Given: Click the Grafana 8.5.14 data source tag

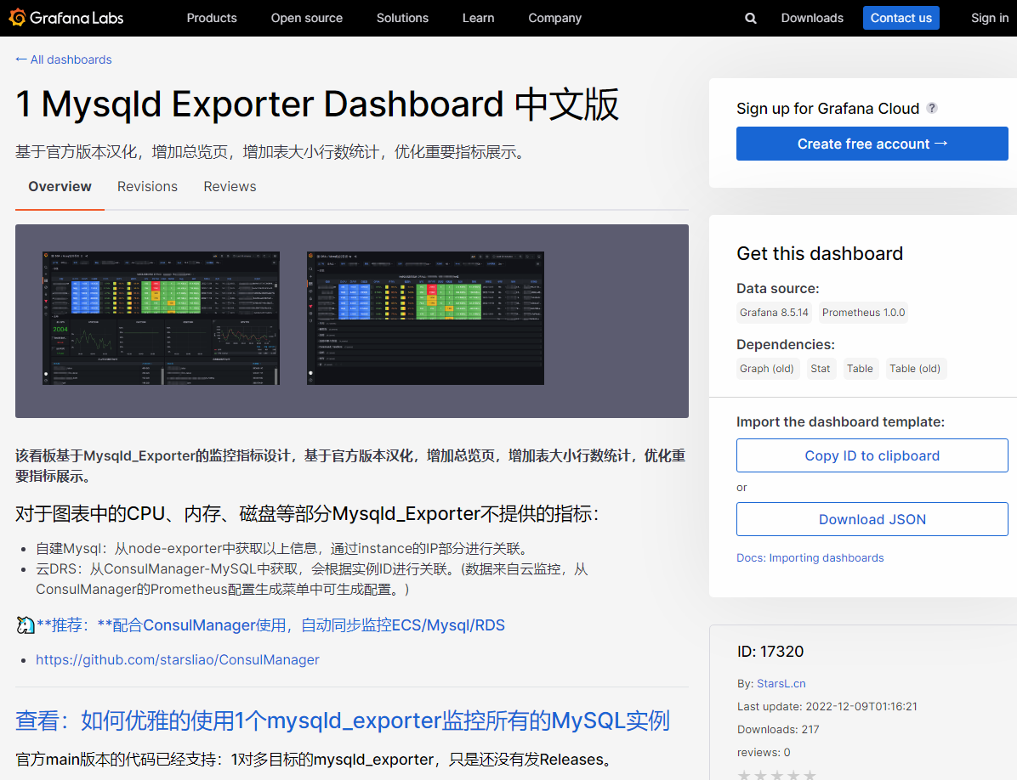Looking at the screenshot, I should point(774,313).
